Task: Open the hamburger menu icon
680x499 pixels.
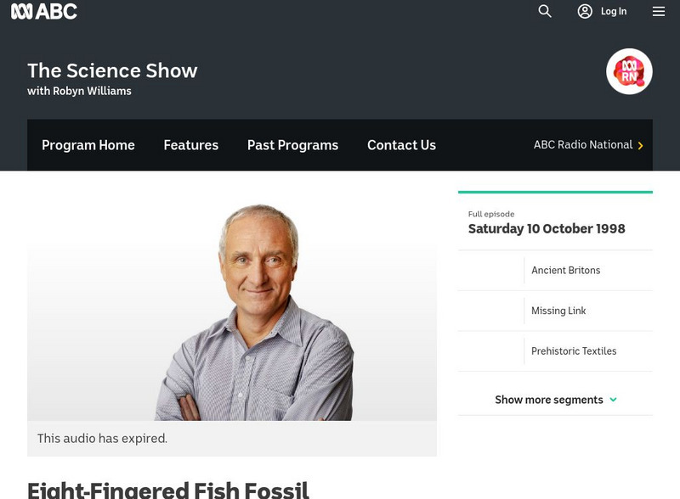Action: pyautogui.click(x=659, y=11)
